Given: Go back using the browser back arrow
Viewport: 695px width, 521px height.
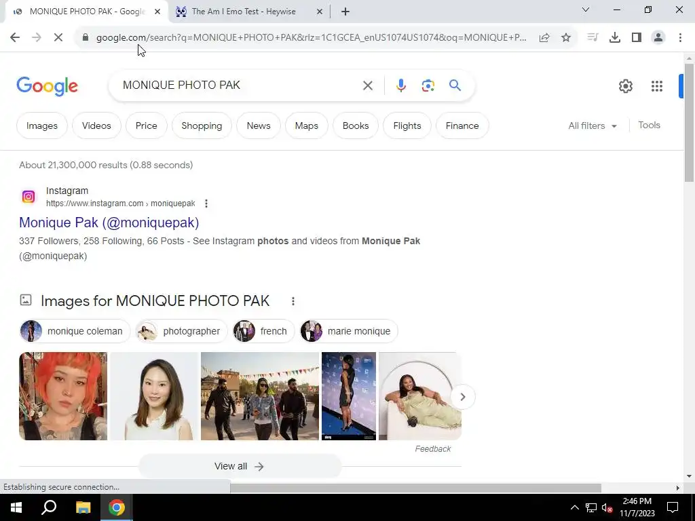Looking at the screenshot, I should click(x=15, y=38).
